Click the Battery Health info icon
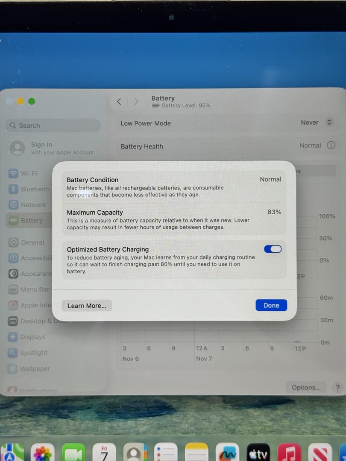The image size is (346, 461). click(x=331, y=145)
